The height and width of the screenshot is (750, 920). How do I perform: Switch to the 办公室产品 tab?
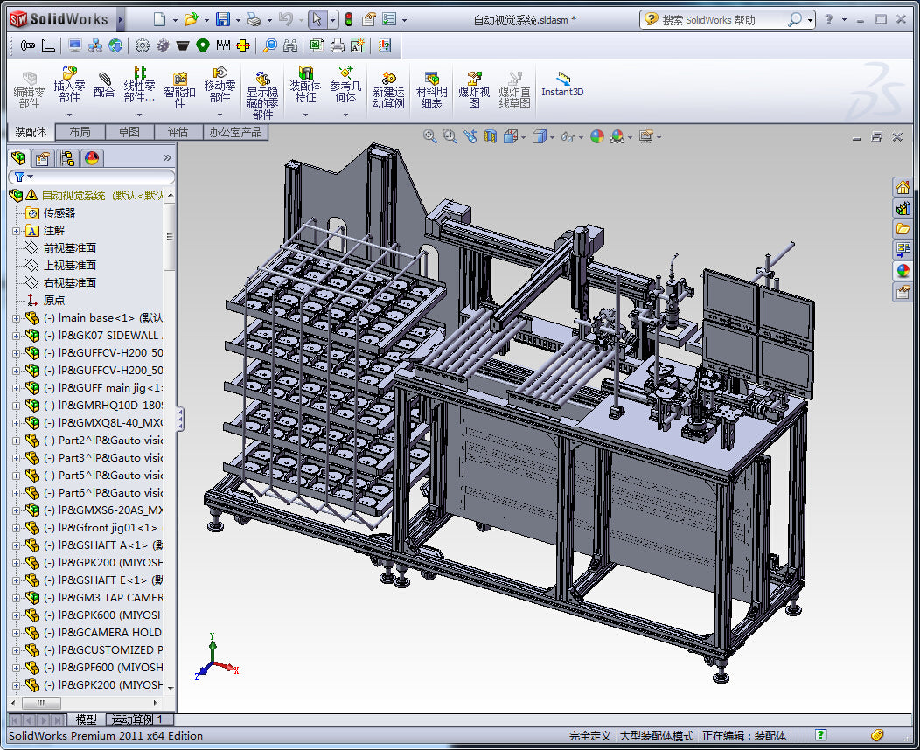(236, 133)
